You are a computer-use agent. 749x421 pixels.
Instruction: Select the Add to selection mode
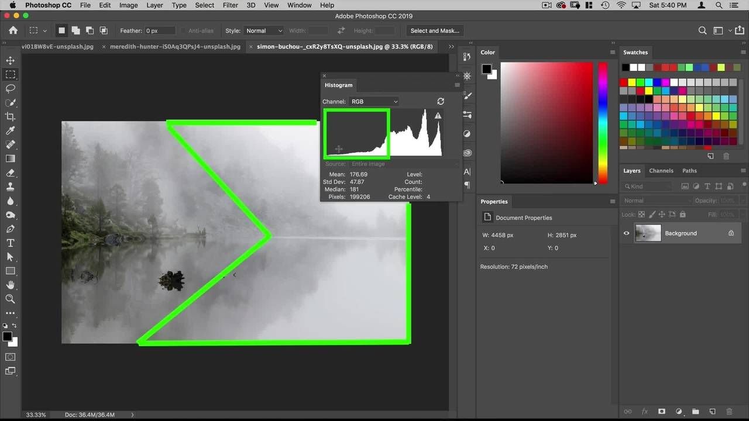(x=75, y=30)
